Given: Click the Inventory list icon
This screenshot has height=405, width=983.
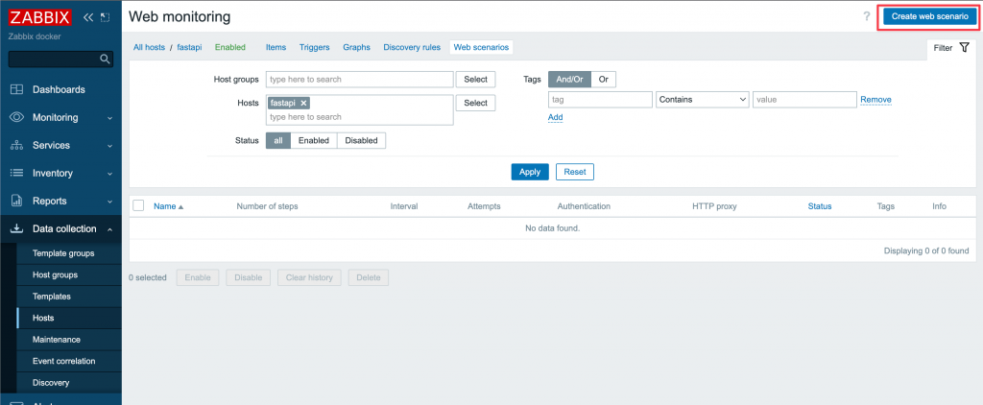Looking at the screenshot, I should (17, 173).
